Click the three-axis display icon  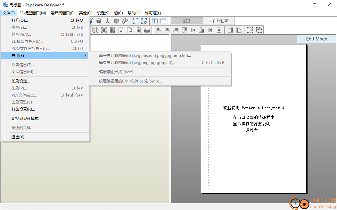[107, 21]
